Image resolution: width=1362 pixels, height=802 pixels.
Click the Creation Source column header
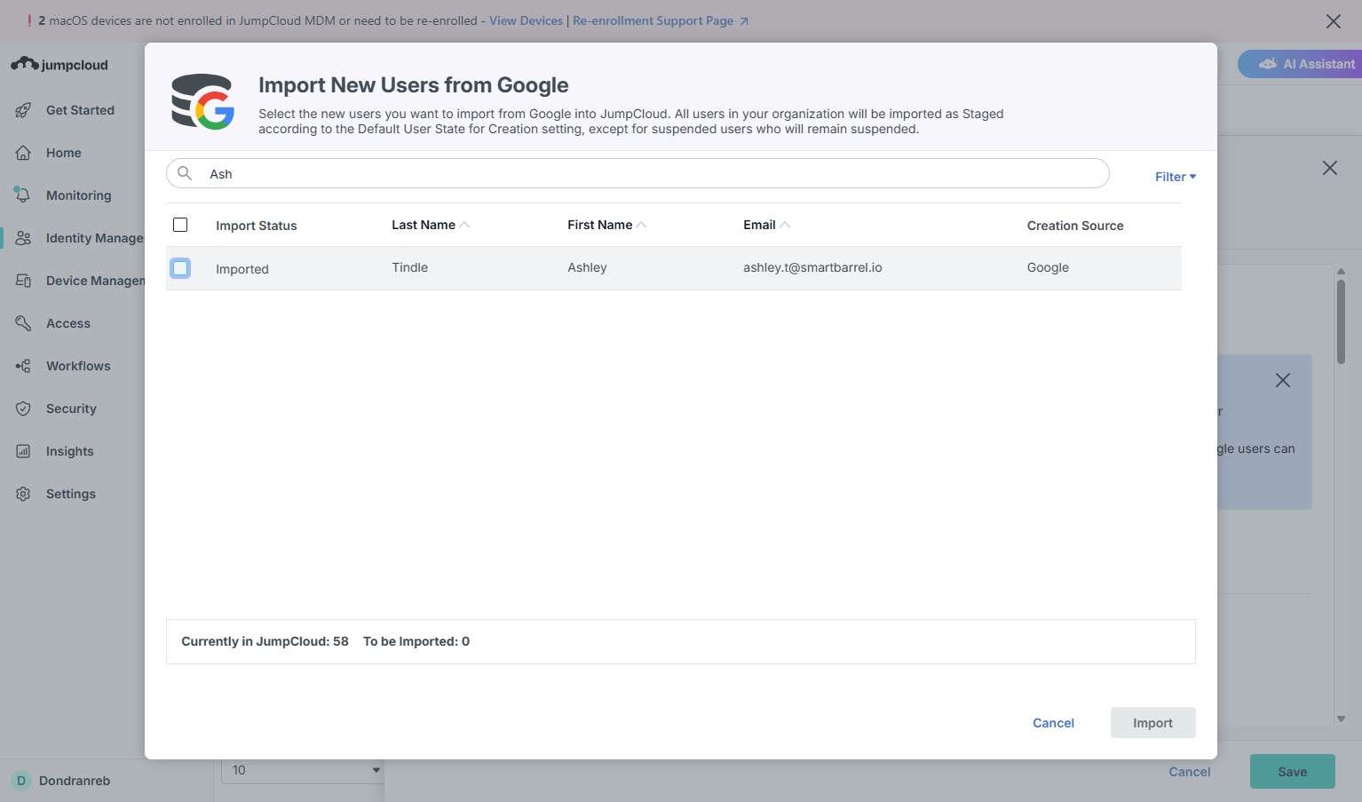coord(1075,226)
